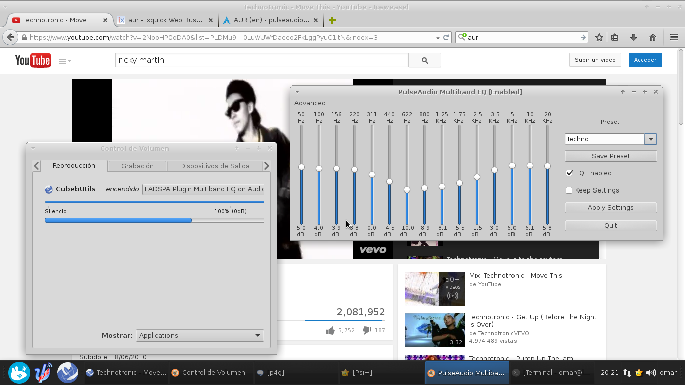The image size is (685, 385).
Task: Open the Techno preset dropdown
Action: pyautogui.click(x=651, y=139)
